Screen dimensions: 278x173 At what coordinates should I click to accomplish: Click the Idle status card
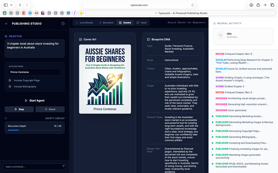tap(243, 36)
